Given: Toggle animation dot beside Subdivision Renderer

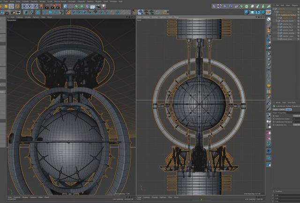Looking at the screenshot, I should 274,122.
